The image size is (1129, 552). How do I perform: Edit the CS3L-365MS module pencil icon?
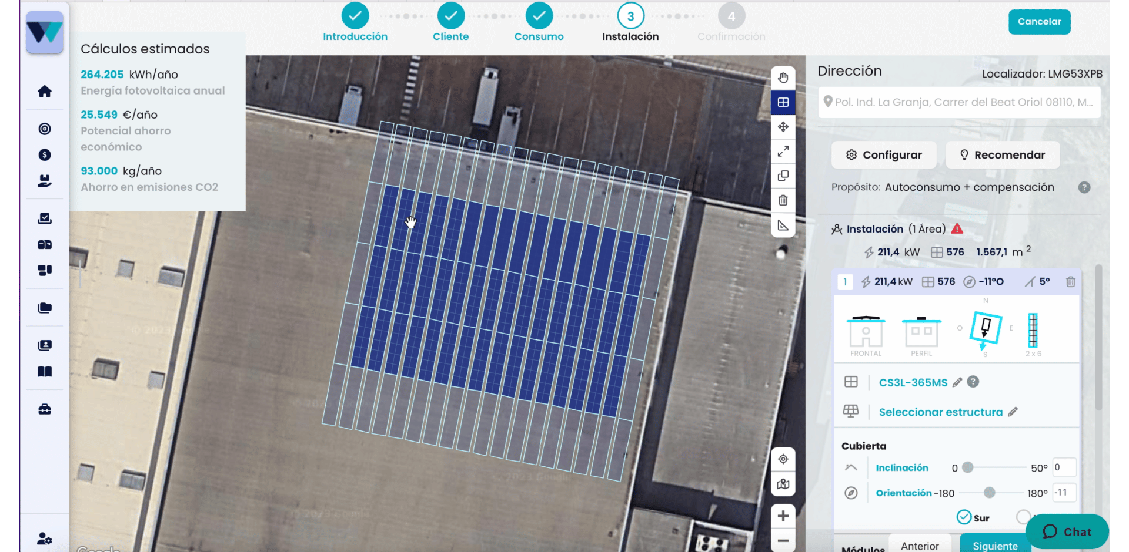[957, 382]
